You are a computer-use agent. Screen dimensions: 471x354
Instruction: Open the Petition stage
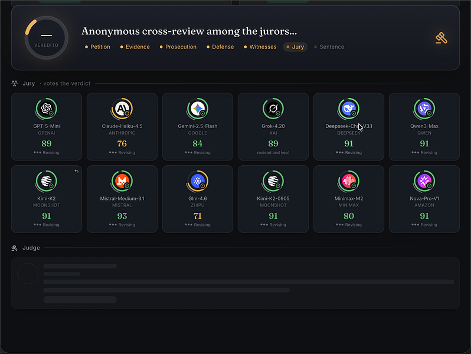[x=97, y=47]
